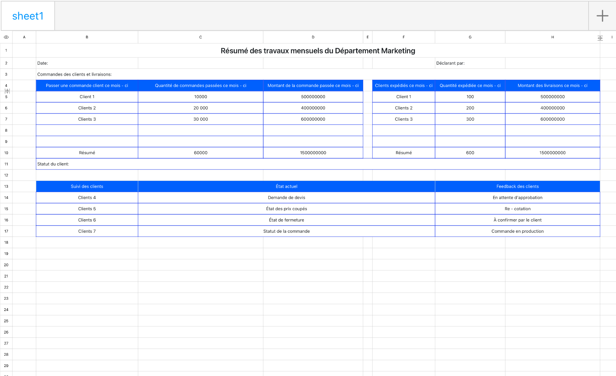Click the 'Suivi des clients' header
616x376 pixels.
point(87,186)
